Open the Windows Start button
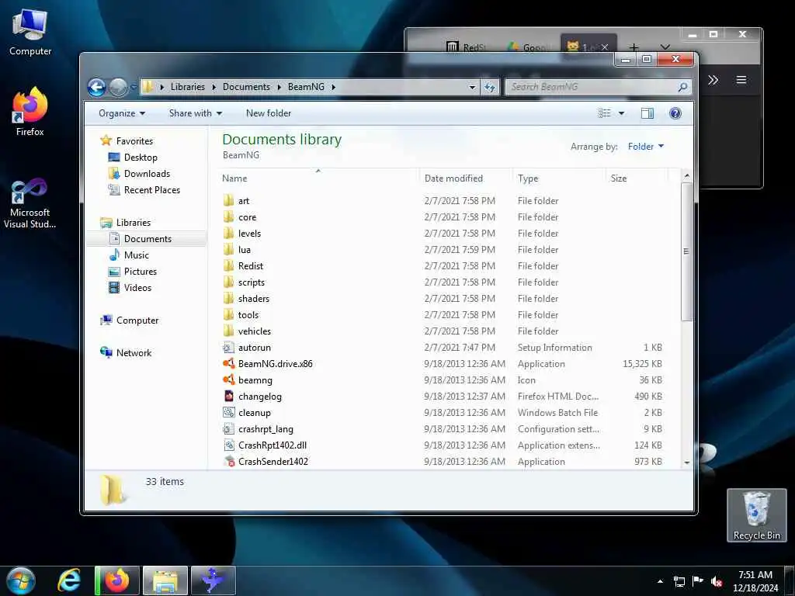This screenshot has height=596, width=795. coord(21,580)
